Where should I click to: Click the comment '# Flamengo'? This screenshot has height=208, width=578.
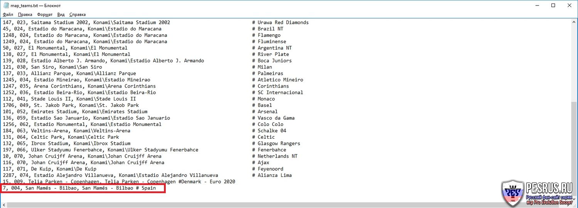coord(266,35)
